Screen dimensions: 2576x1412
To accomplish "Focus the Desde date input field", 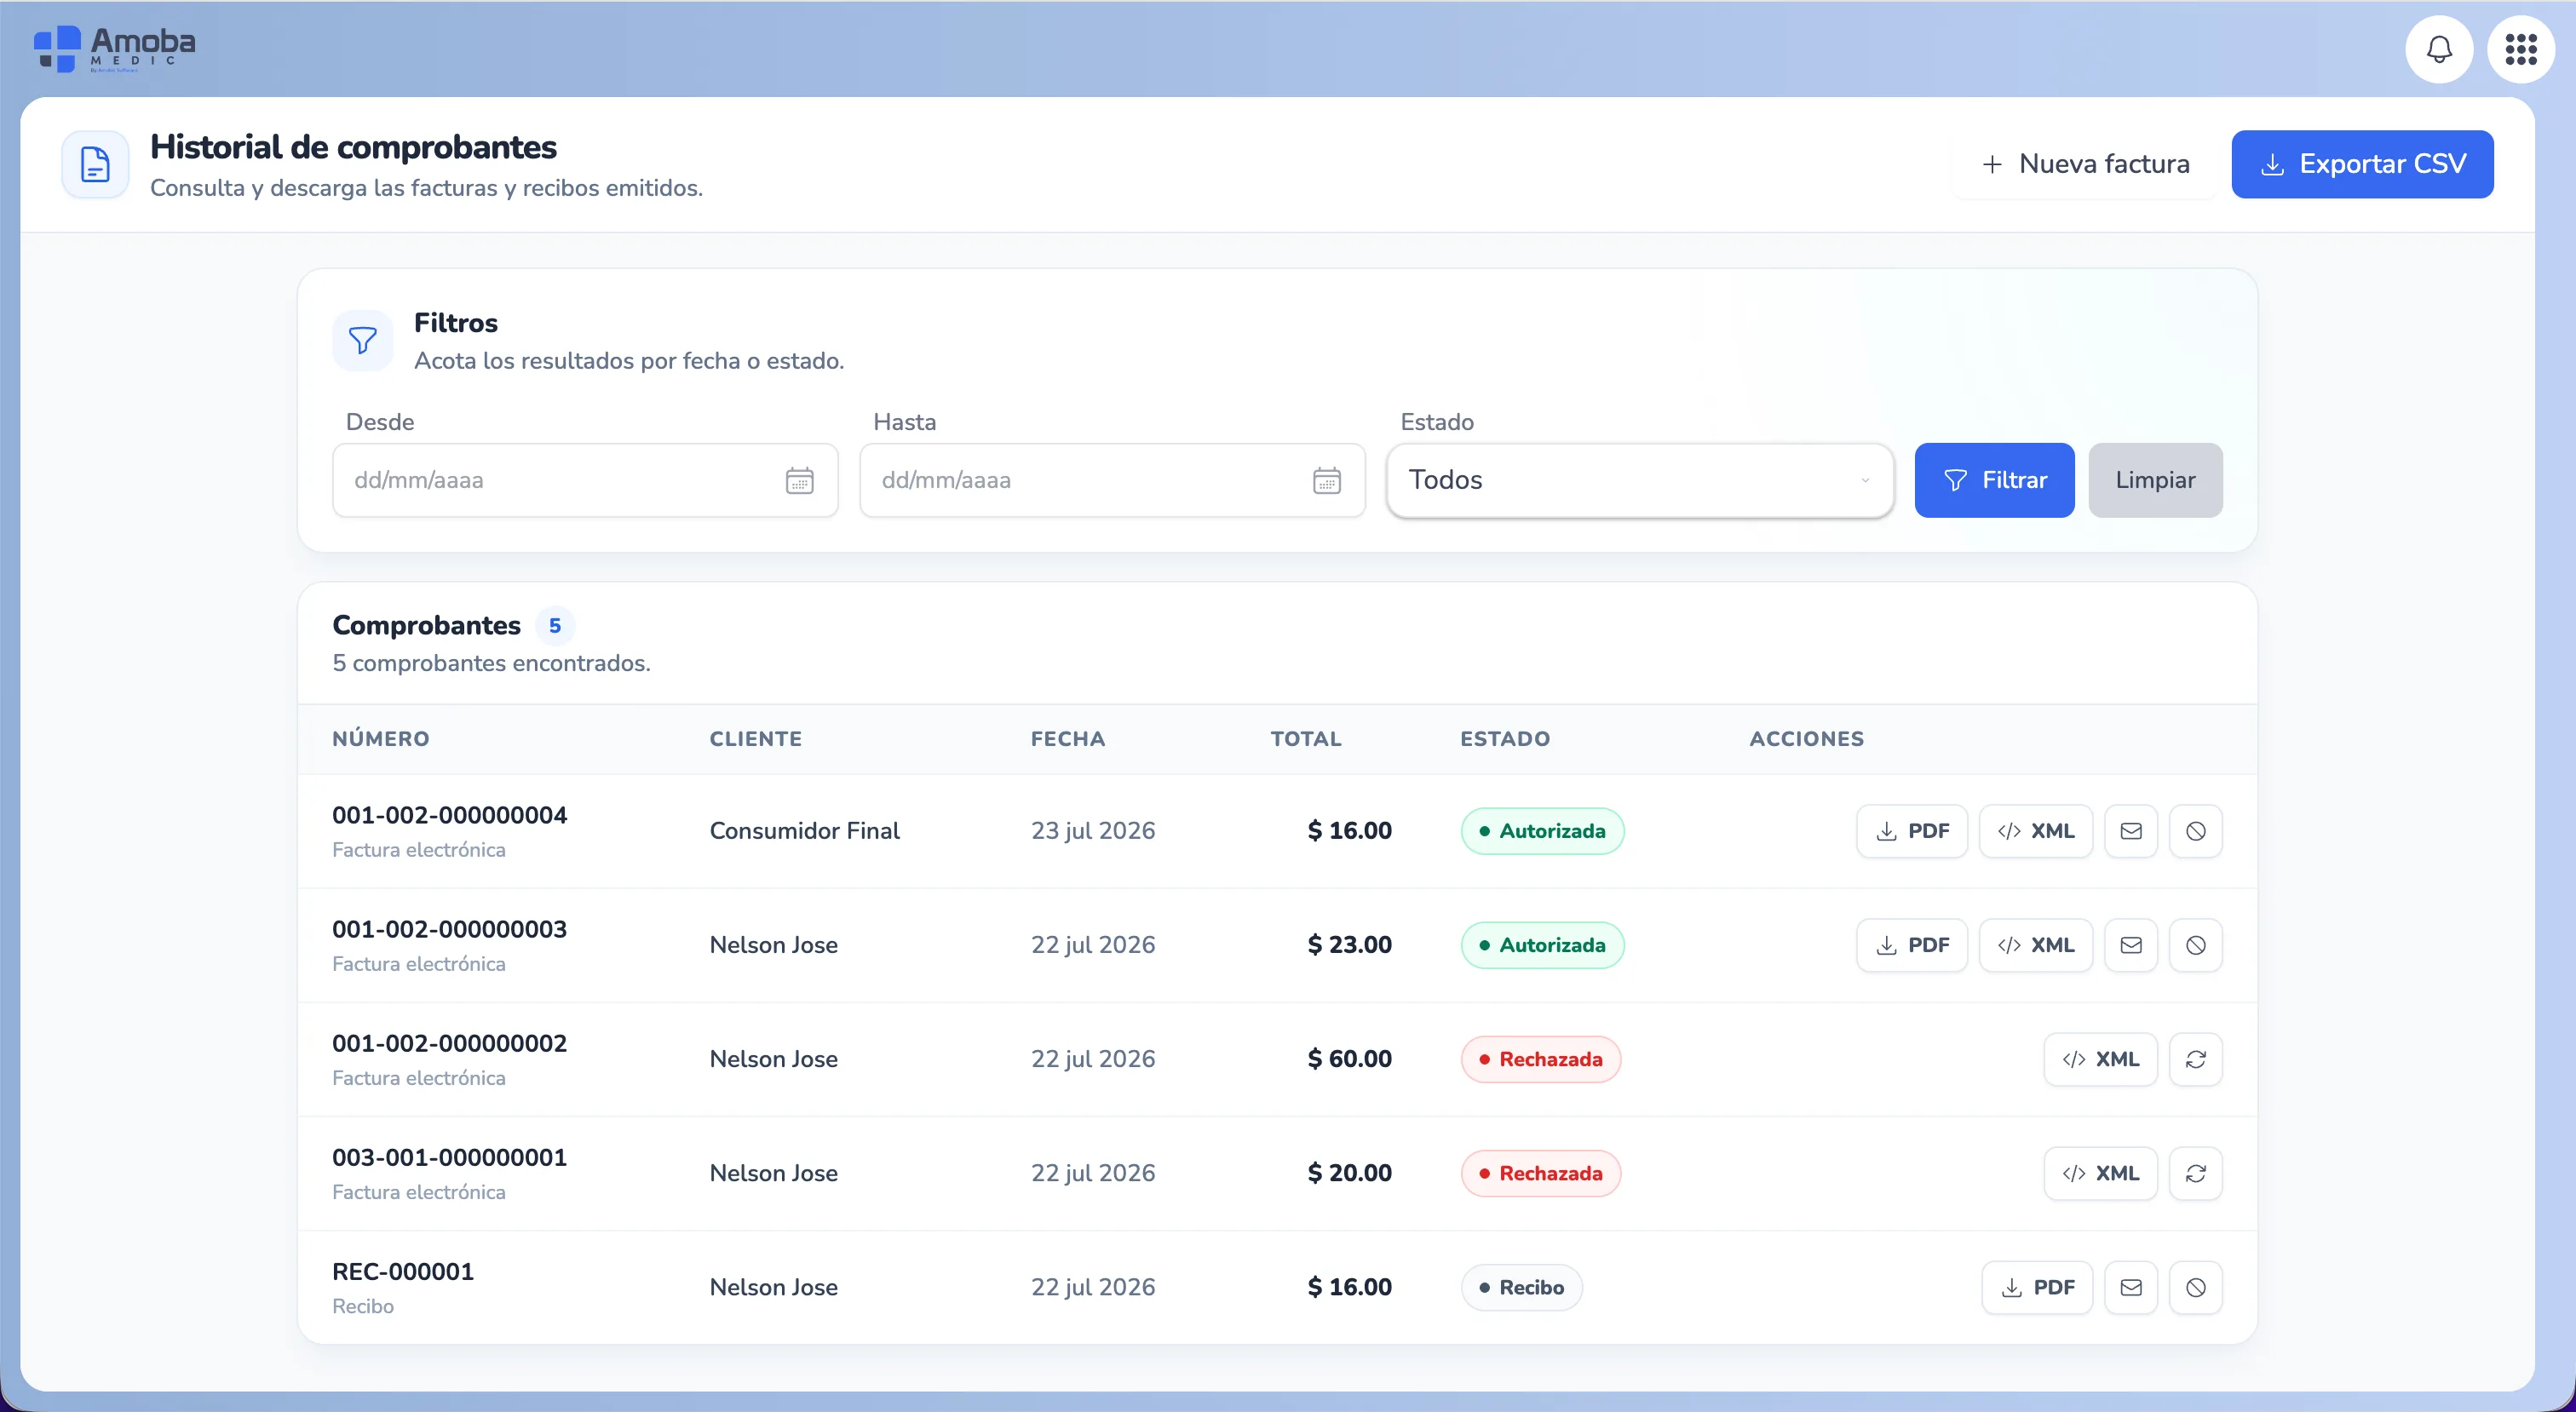I will point(585,480).
